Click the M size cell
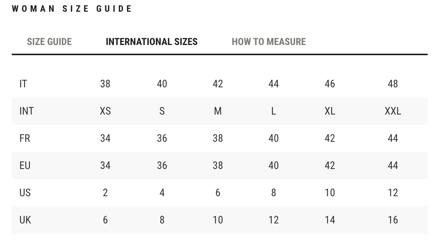 218,111
